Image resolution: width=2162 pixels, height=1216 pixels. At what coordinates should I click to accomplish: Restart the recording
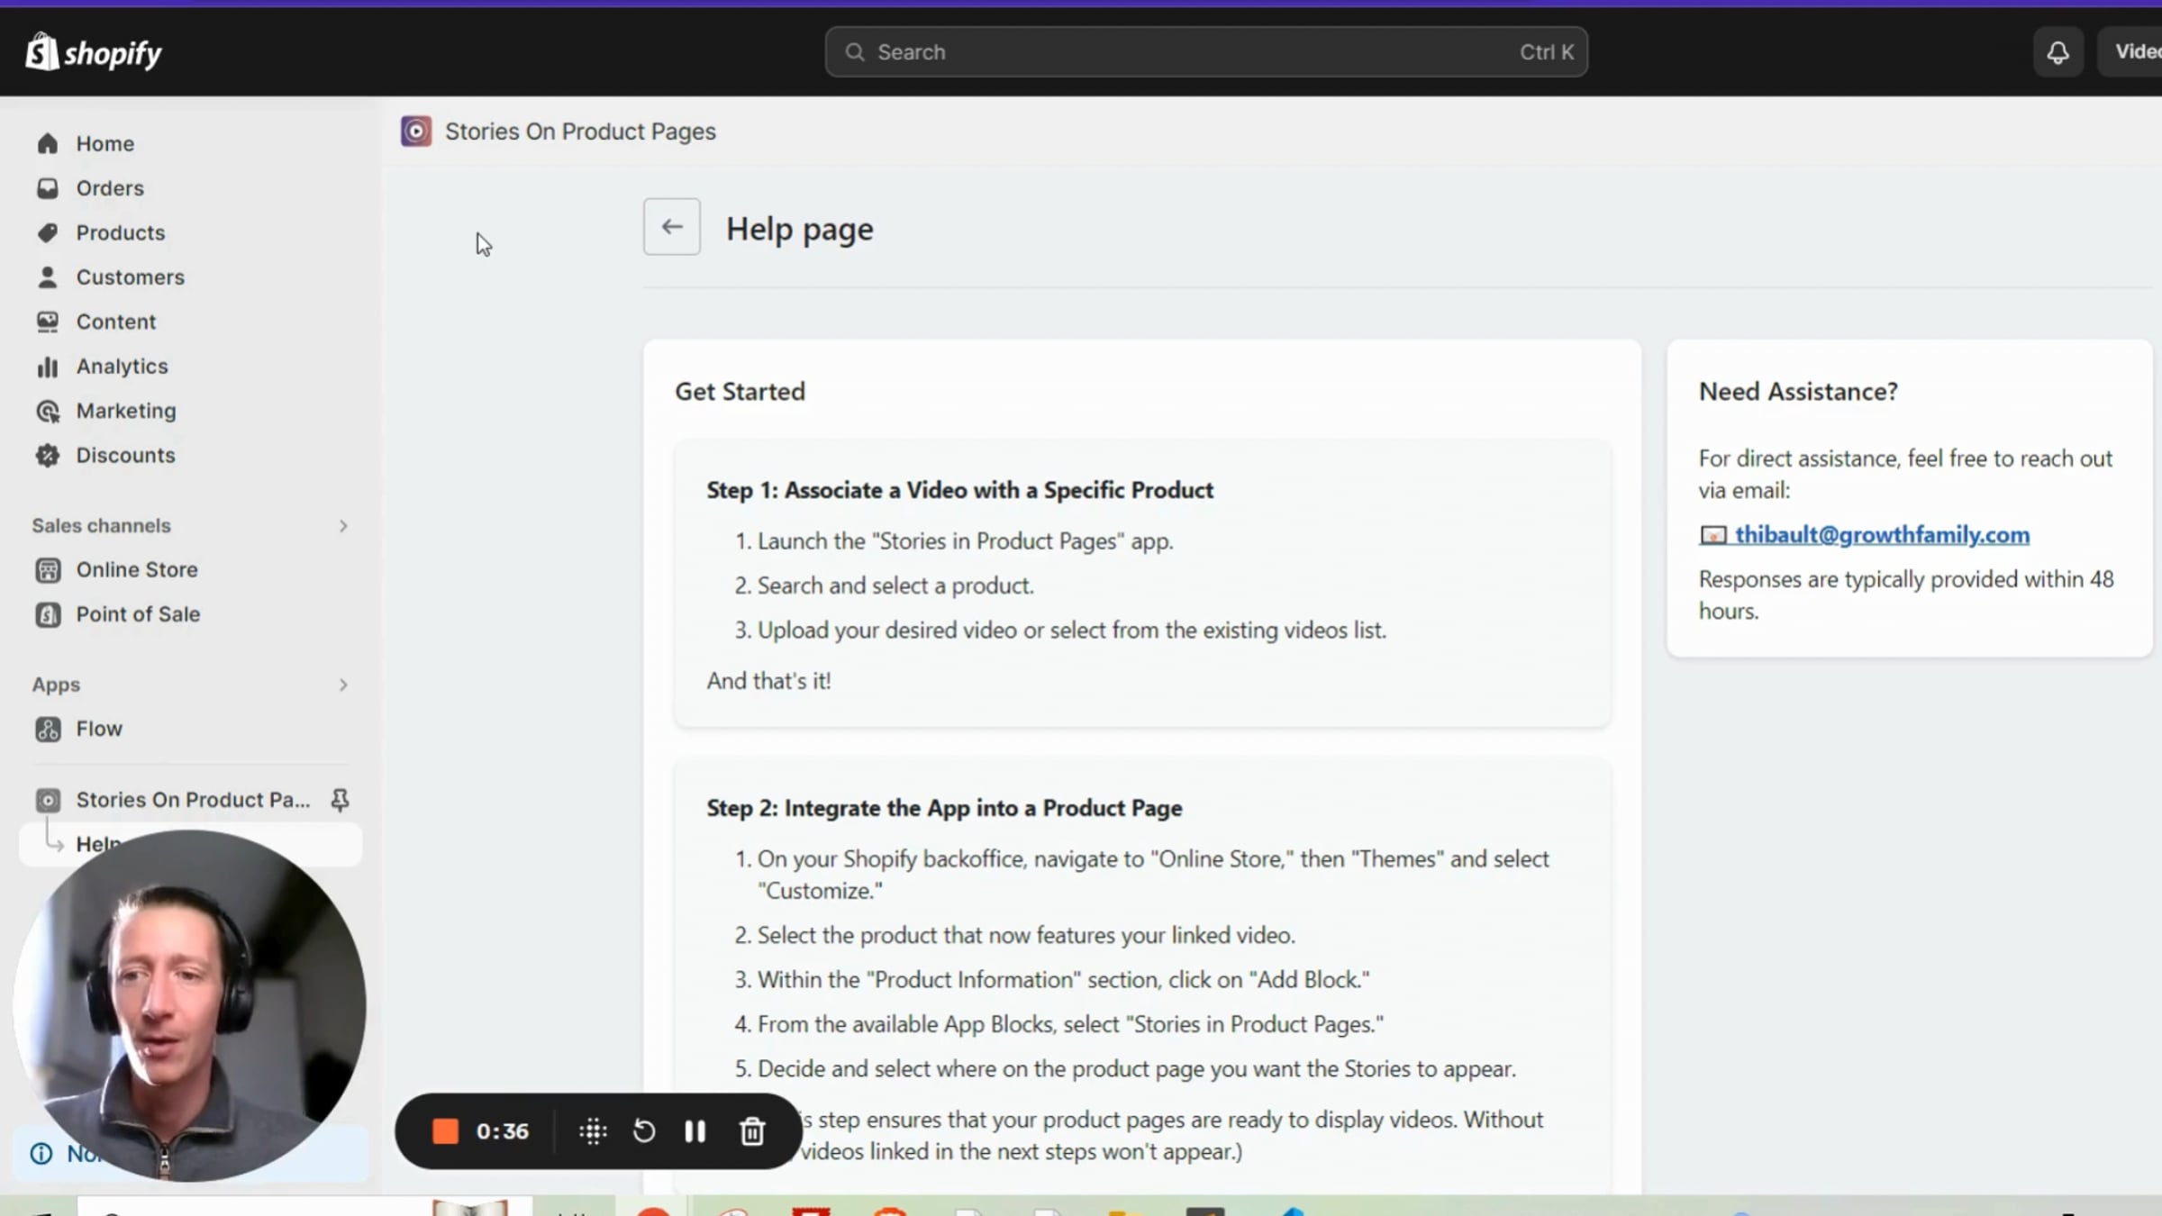(643, 1131)
